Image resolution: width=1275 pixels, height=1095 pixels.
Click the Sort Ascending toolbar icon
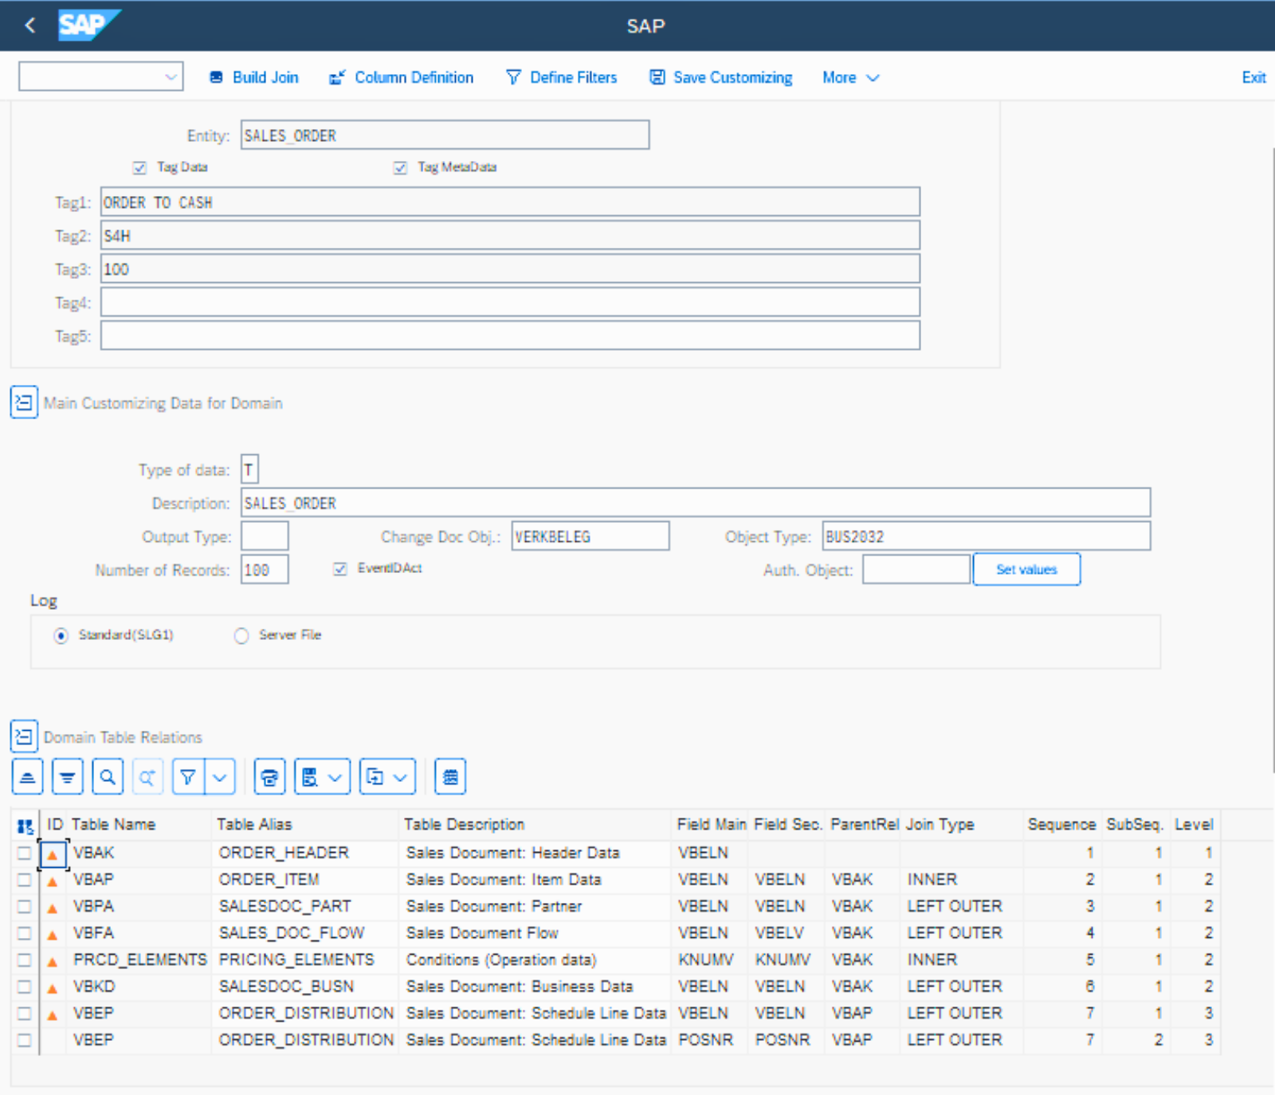(27, 777)
